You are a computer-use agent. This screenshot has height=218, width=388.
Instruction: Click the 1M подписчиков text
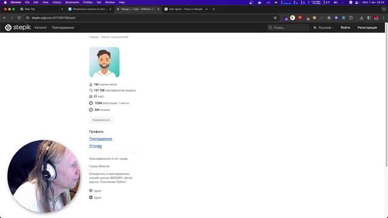click(105, 84)
